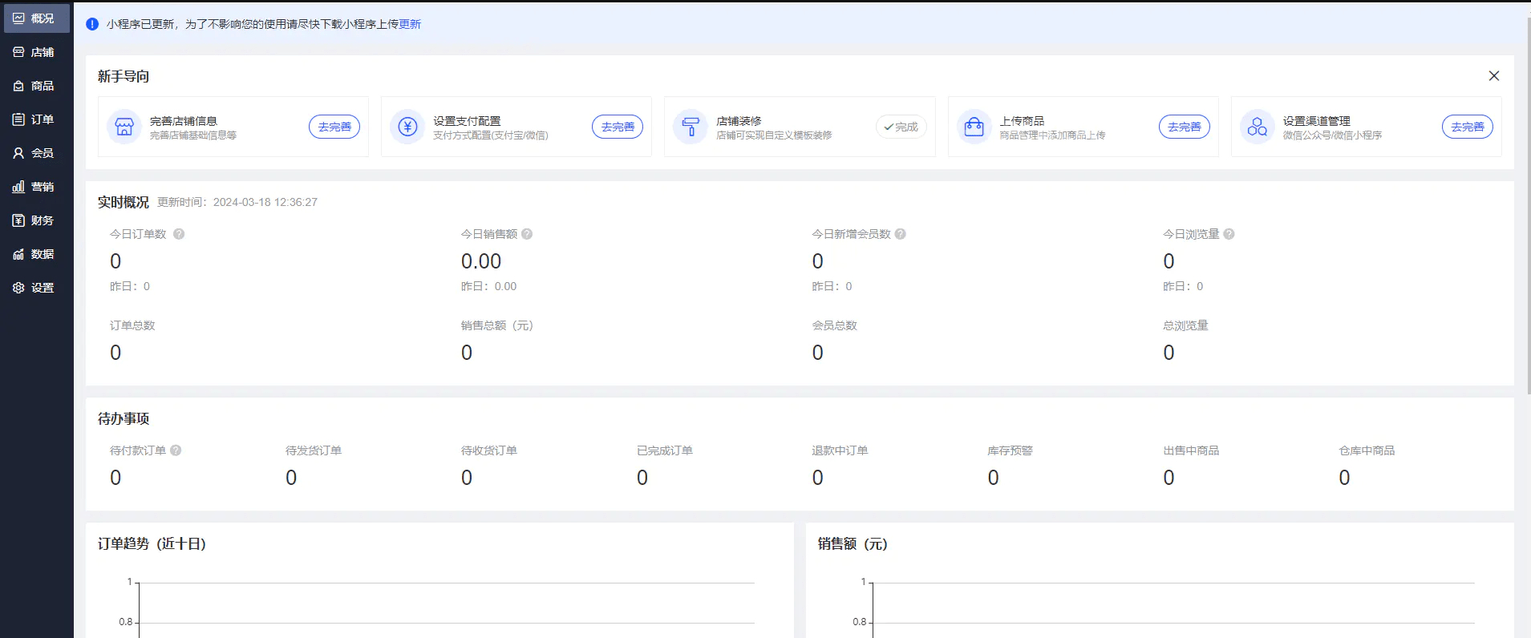Open 商品 menu in the sidebar
The width and height of the screenshot is (1531, 638).
(x=35, y=86)
